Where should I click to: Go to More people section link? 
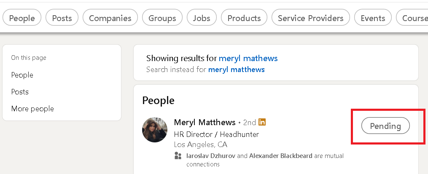pos(32,109)
